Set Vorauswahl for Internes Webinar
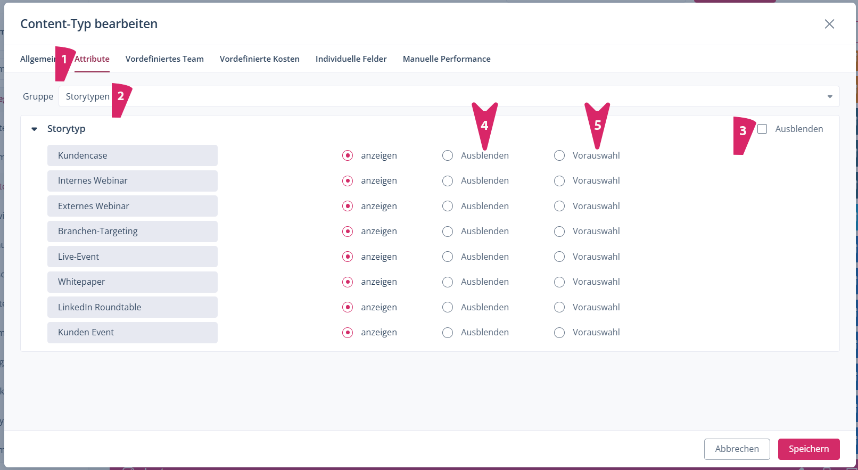Screen dimensions: 858x470 [559, 181]
